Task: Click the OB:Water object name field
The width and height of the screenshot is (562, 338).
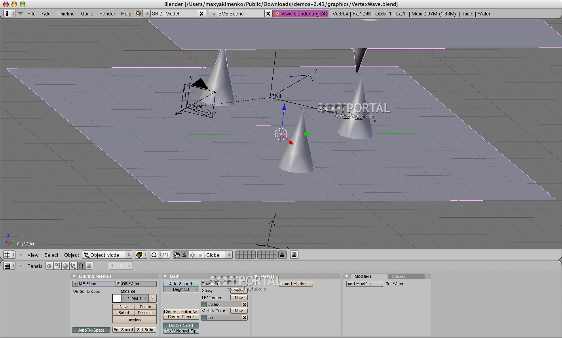Action: coord(139,284)
